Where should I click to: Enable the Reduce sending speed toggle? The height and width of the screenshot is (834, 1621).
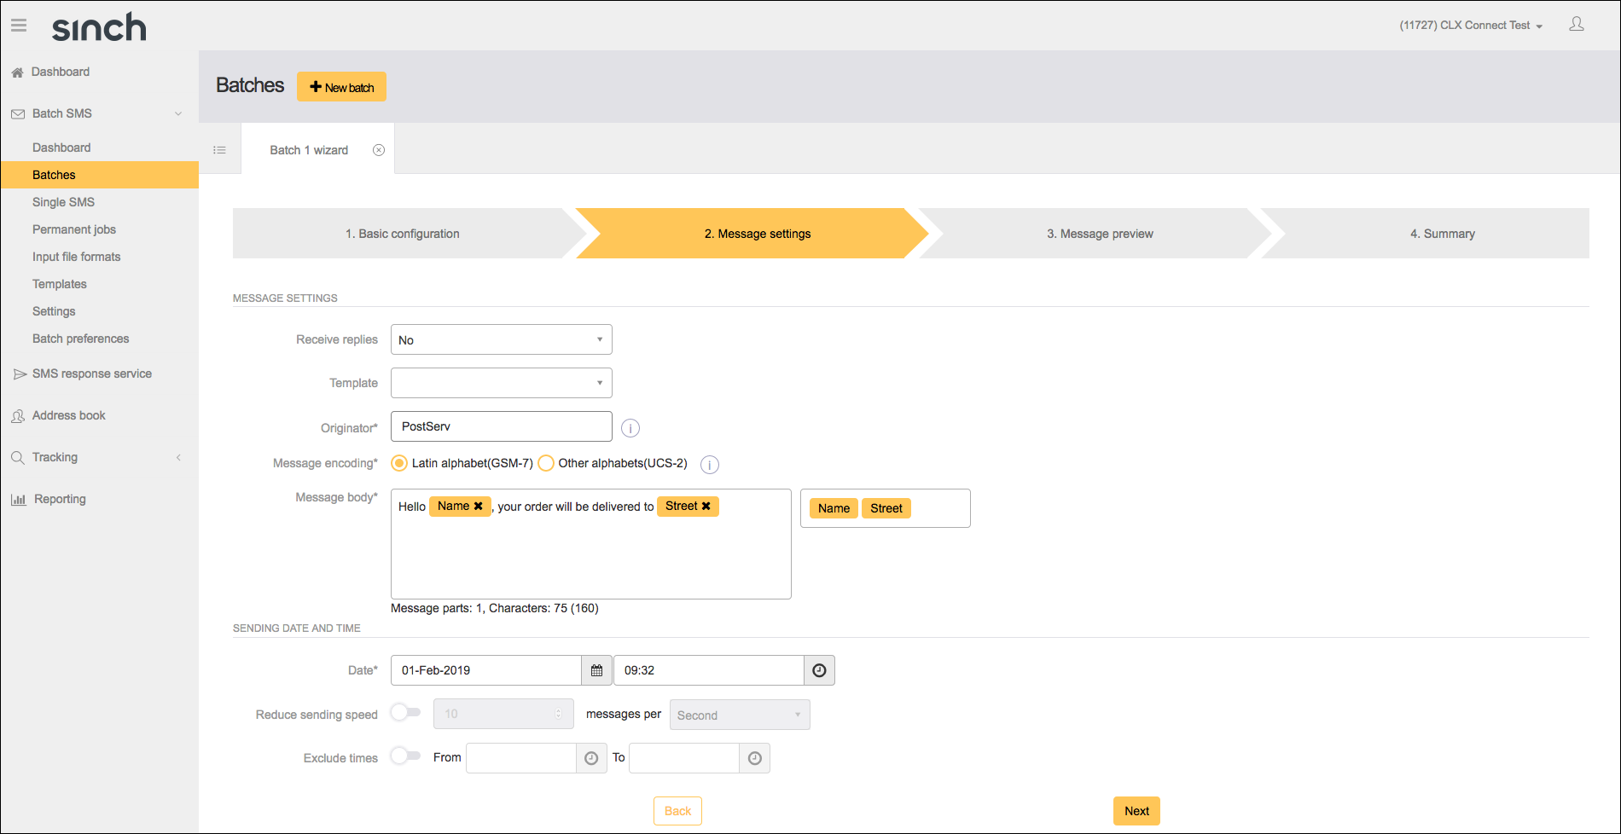click(404, 712)
